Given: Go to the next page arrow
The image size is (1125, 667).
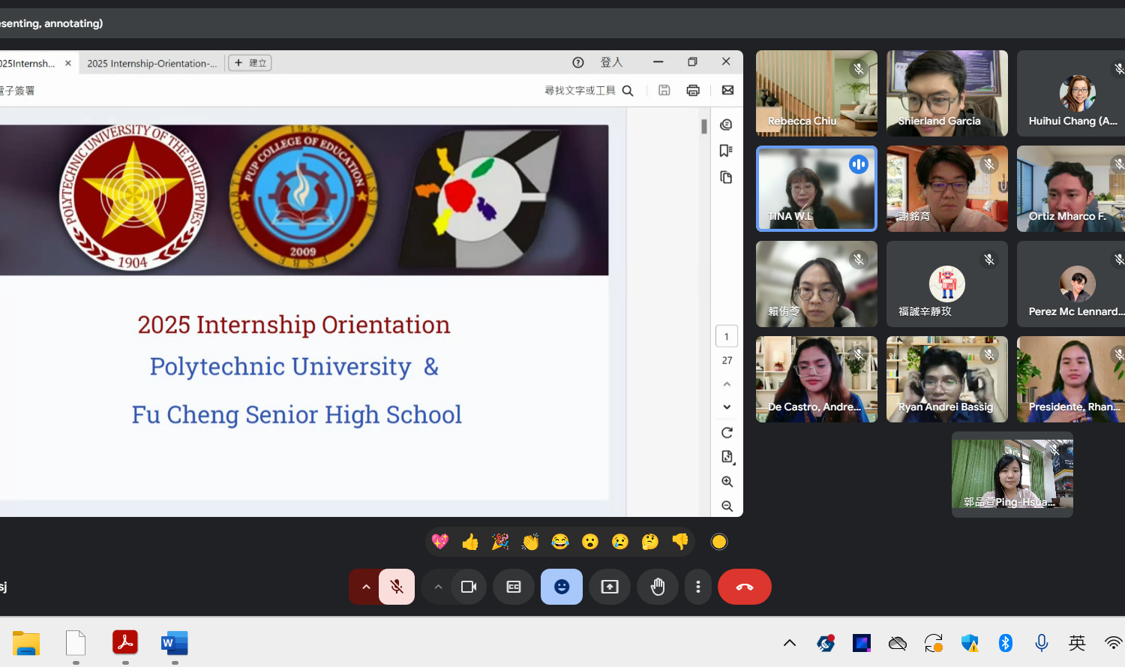Looking at the screenshot, I should (x=727, y=407).
